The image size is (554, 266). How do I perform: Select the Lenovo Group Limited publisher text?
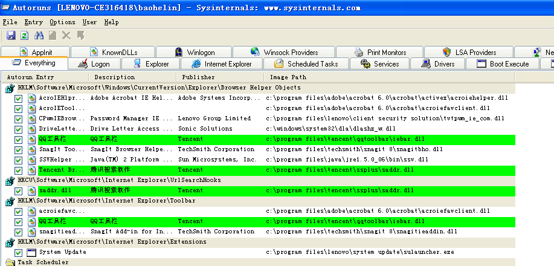click(x=214, y=118)
